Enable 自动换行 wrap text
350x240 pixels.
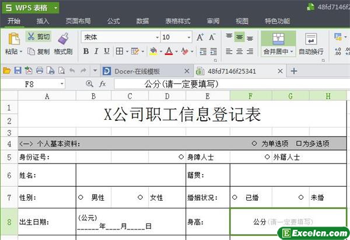[311, 44]
